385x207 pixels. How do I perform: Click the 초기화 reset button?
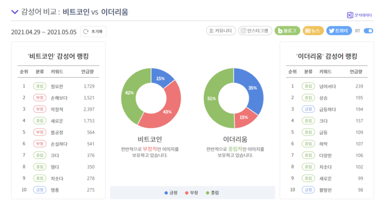tap(94, 31)
